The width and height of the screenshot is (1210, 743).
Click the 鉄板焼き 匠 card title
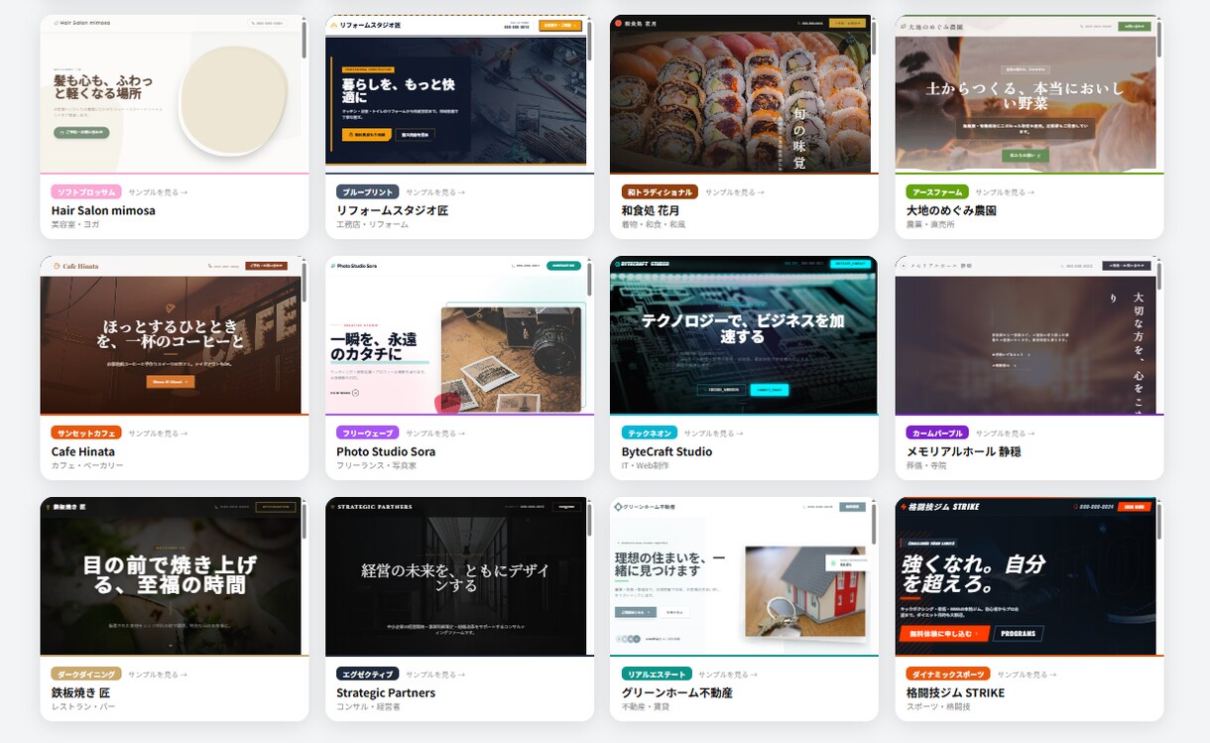pyautogui.click(x=80, y=692)
